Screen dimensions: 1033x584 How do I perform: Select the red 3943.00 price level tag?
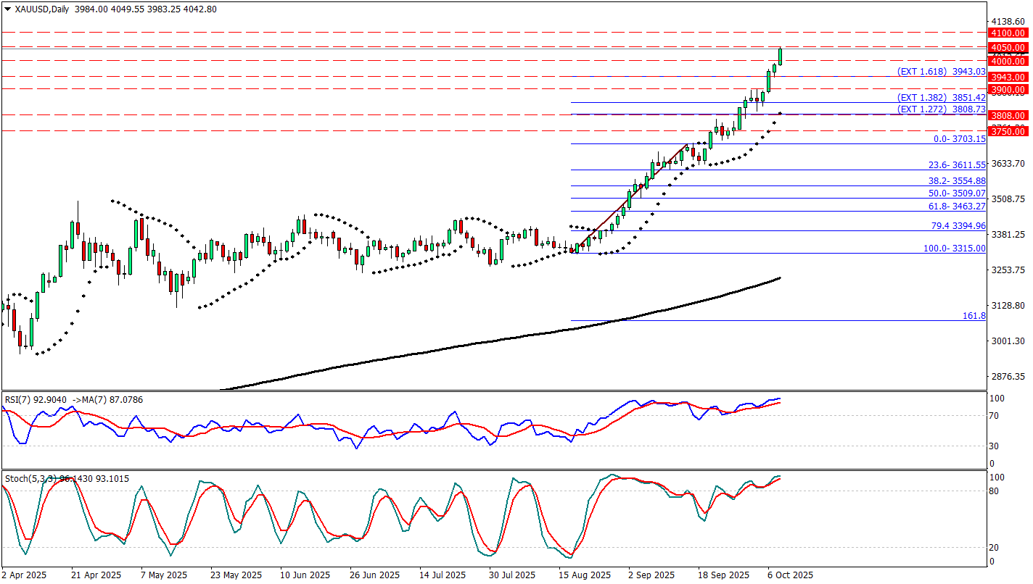pyautogui.click(x=1010, y=78)
